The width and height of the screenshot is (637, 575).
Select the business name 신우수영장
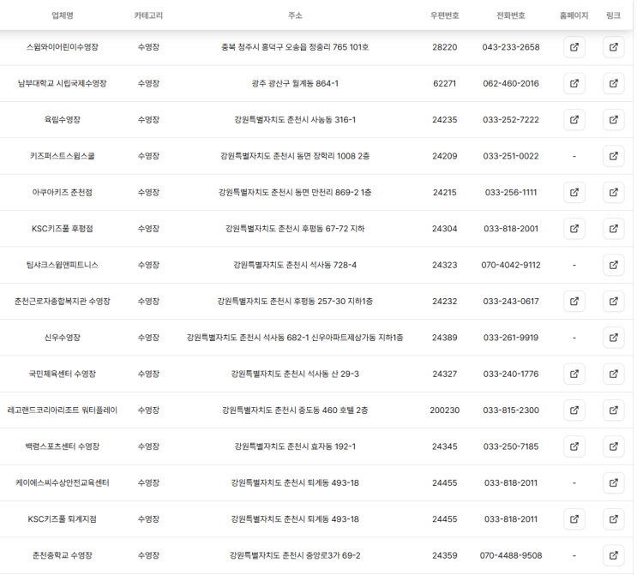click(x=62, y=338)
